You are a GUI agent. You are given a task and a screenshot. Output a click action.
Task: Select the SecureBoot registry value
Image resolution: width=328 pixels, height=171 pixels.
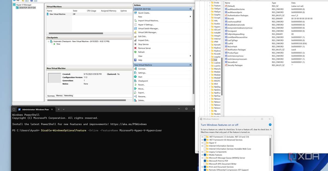point(232,62)
